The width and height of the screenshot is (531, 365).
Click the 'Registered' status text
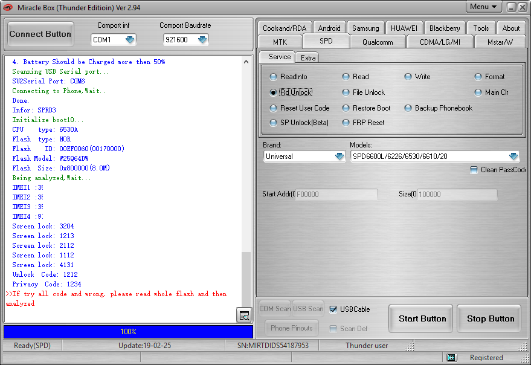pos(486,358)
